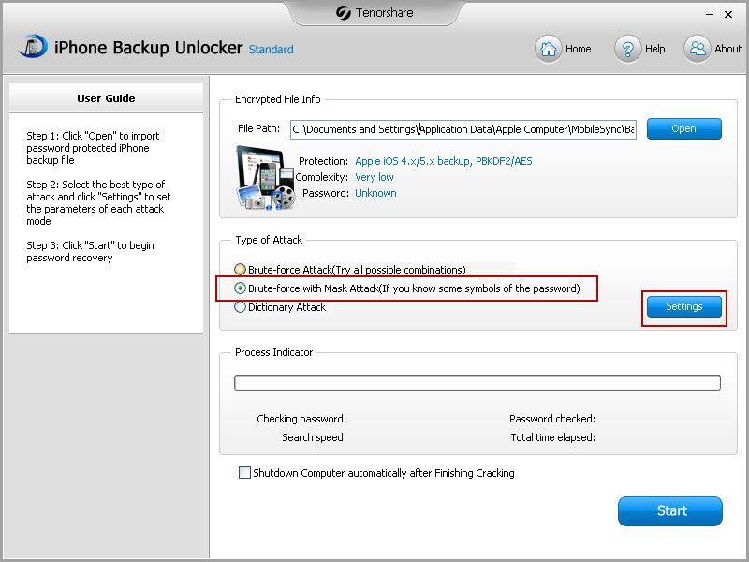Click the Tenorshare logo in title bar

(x=342, y=13)
